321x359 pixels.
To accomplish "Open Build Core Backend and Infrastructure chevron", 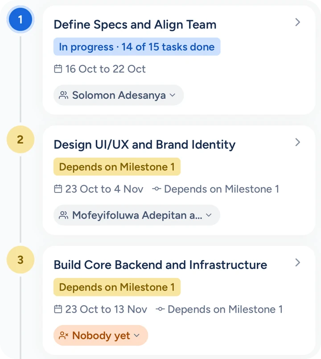I will tap(297, 262).
